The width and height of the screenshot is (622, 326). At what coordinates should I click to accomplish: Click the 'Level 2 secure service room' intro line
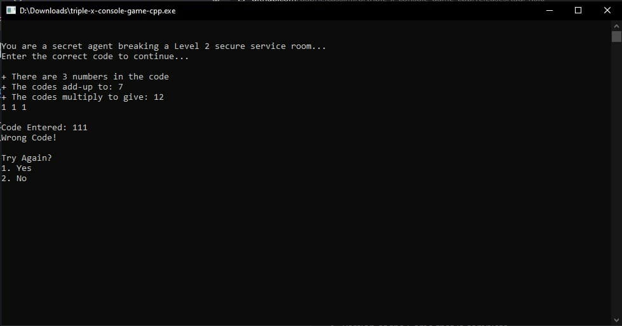coord(163,46)
